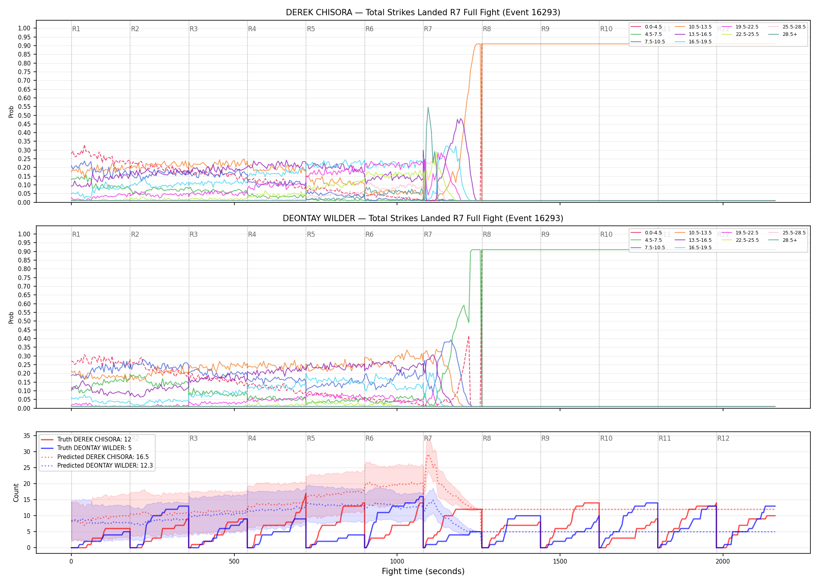Select 28.5+ legend entry in Chisora chart
Viewport: 819px width, 585px height.
(783, 34)
